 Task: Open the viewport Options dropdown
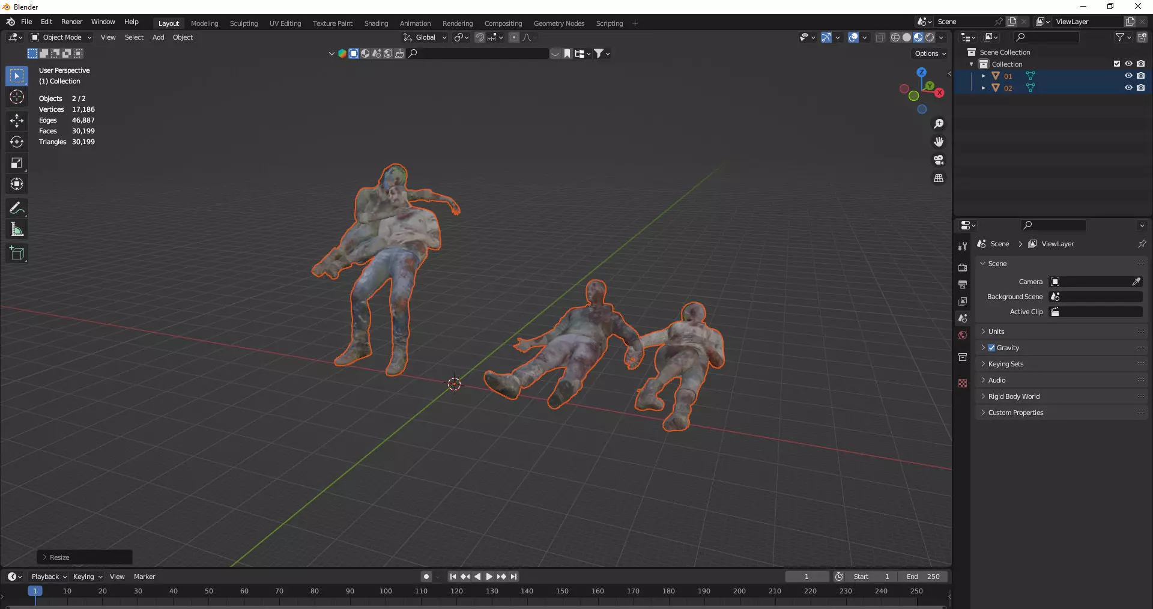point(930,53)
